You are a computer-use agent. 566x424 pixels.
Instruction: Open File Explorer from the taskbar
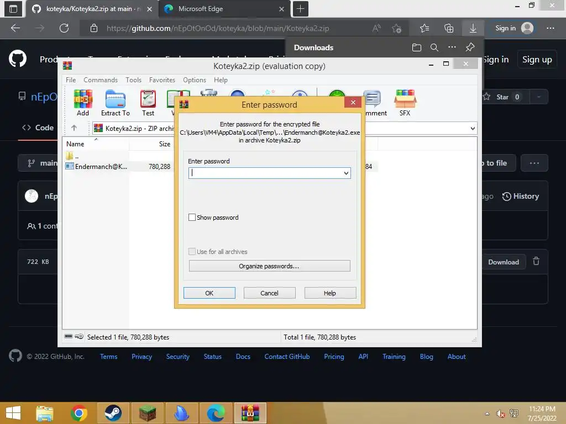[x=45, y=413]
